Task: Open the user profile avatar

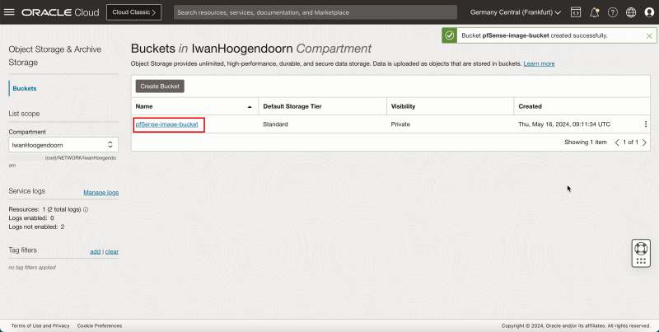Action: [648, 12]
